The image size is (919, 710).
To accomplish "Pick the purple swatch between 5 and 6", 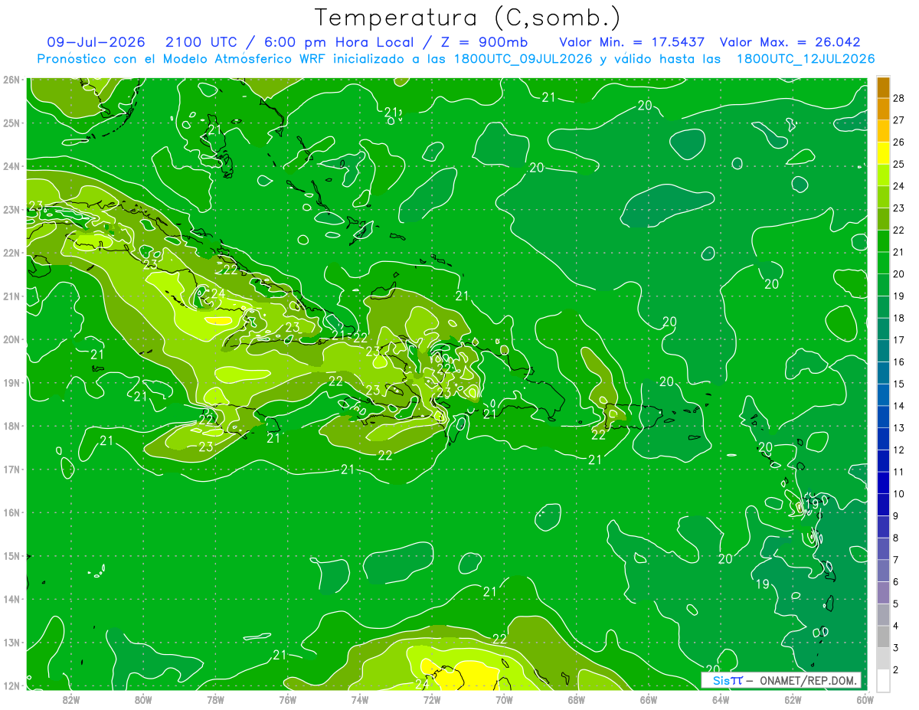I will coord(883,593).
